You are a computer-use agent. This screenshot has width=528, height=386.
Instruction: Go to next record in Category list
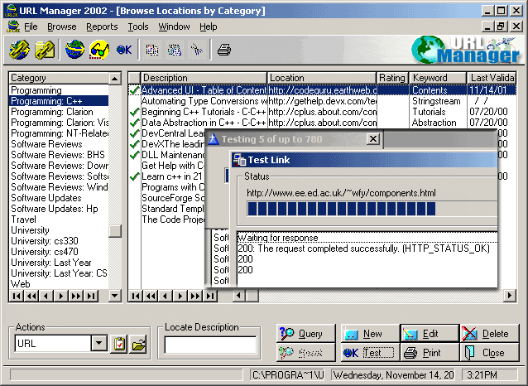click(x=61, y=296)
